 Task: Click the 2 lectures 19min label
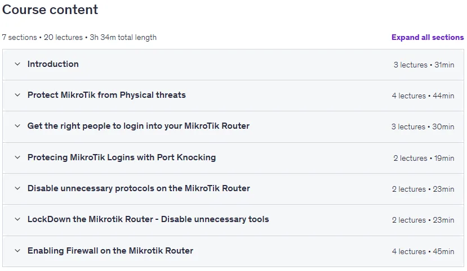[424, 158]
